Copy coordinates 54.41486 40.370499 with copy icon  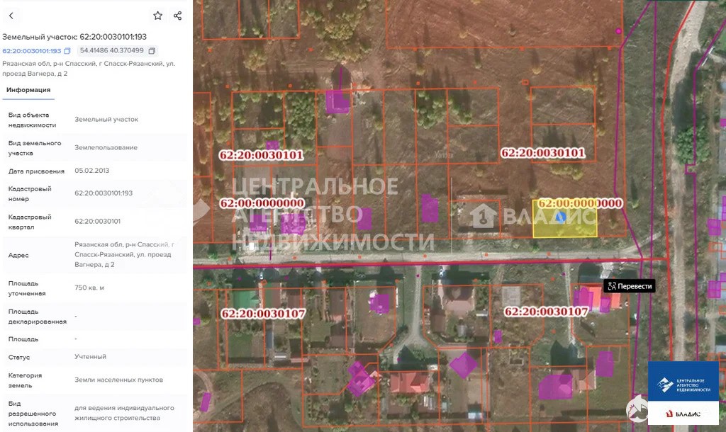pos(152,51)
